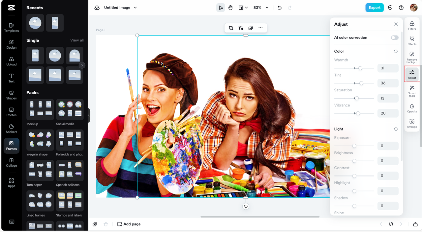Click the shield security icon
Viewport: 422px width, 232px height.
[x=390, y=8]
